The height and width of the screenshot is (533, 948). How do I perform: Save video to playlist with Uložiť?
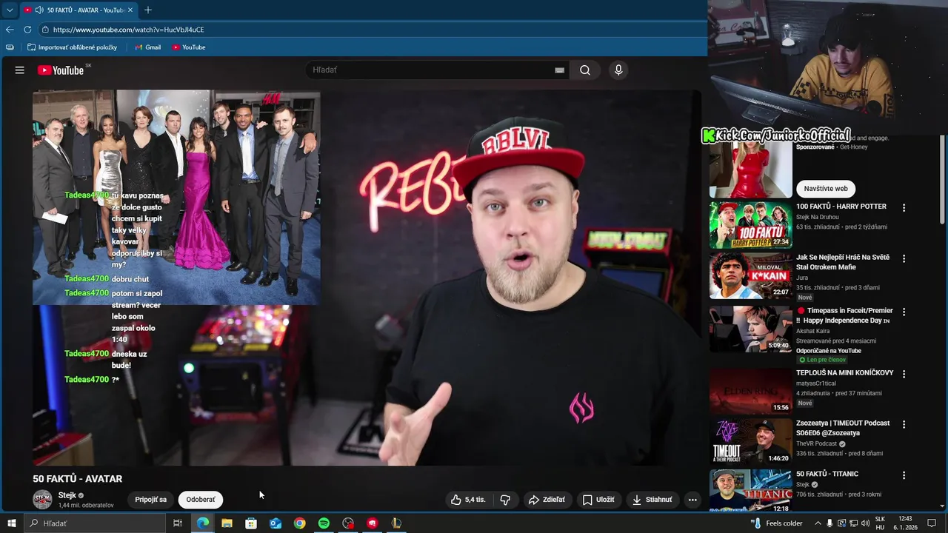tap(598, 500)
